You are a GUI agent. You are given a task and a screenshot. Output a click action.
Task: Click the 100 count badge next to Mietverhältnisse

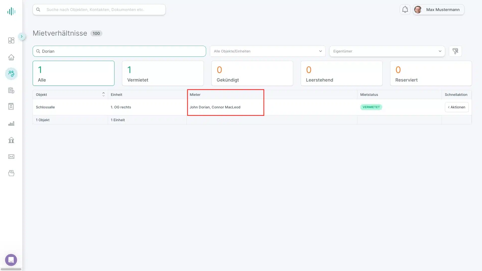96,33
